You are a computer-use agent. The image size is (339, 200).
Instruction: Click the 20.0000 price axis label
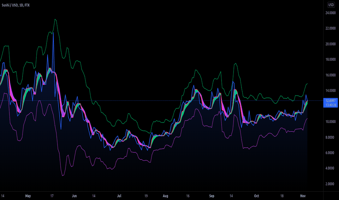[331, 44]
